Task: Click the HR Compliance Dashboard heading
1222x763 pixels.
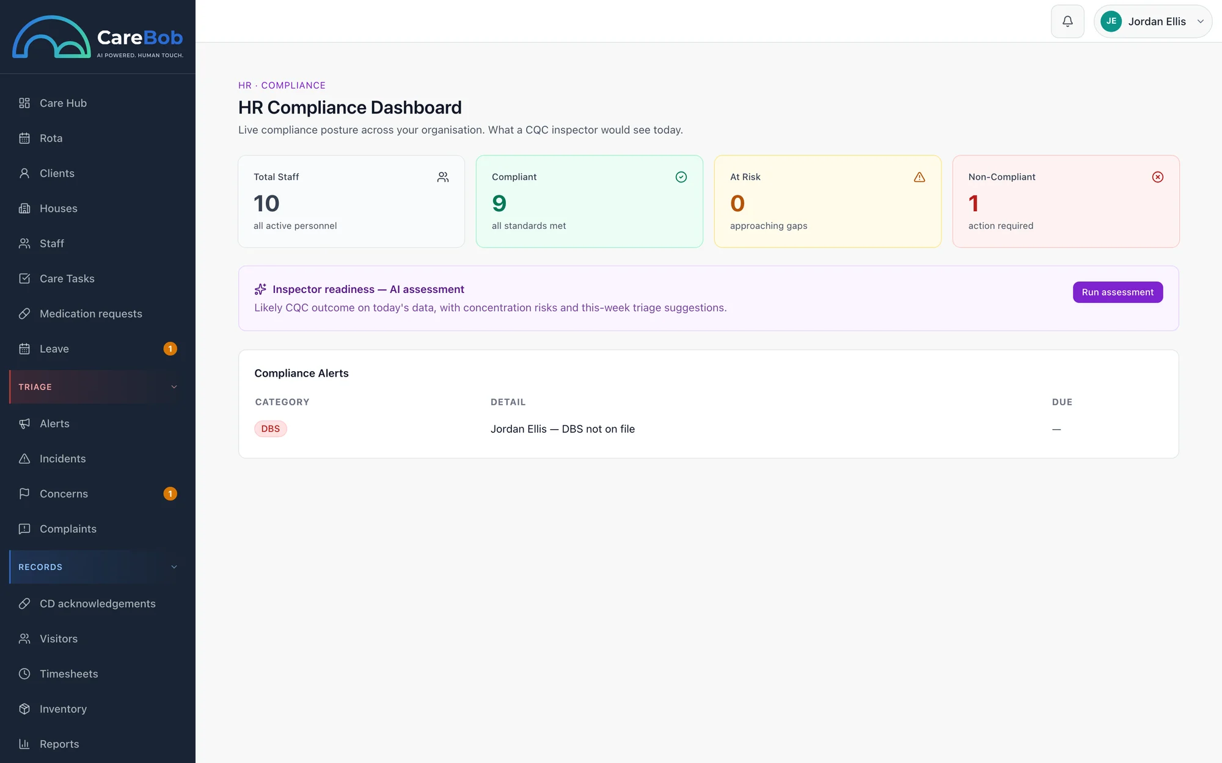Action: (x=350, y=107)
